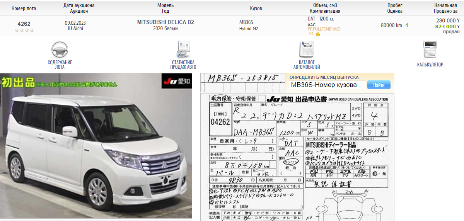Click the auction date 09.02.2023

tap(75, 22)
